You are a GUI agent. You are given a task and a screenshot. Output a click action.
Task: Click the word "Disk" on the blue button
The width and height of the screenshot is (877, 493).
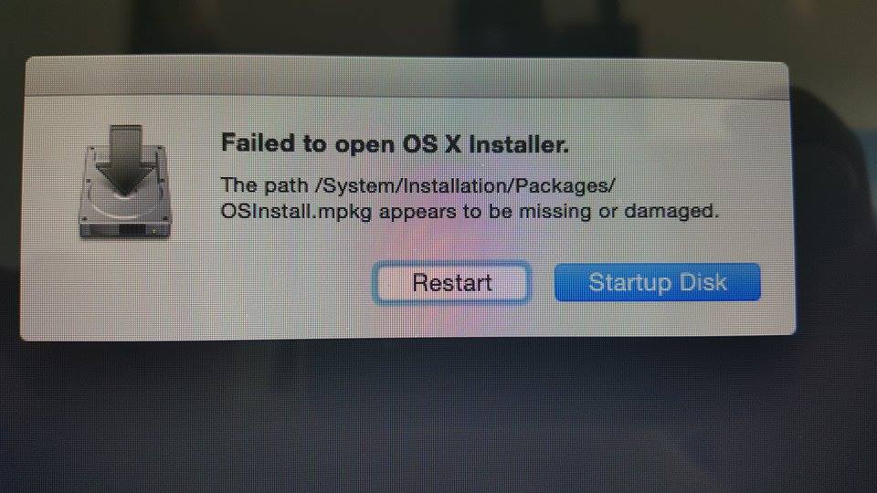point(703,282)
